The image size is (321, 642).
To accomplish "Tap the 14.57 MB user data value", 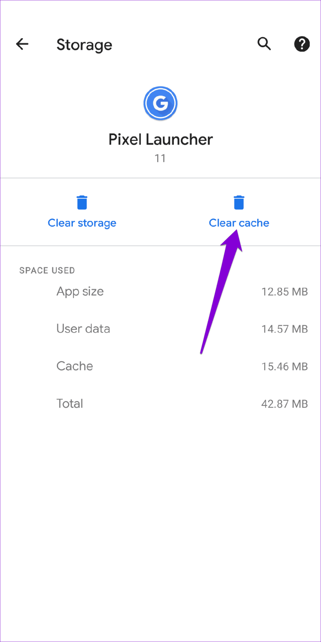I will point(284,329).
